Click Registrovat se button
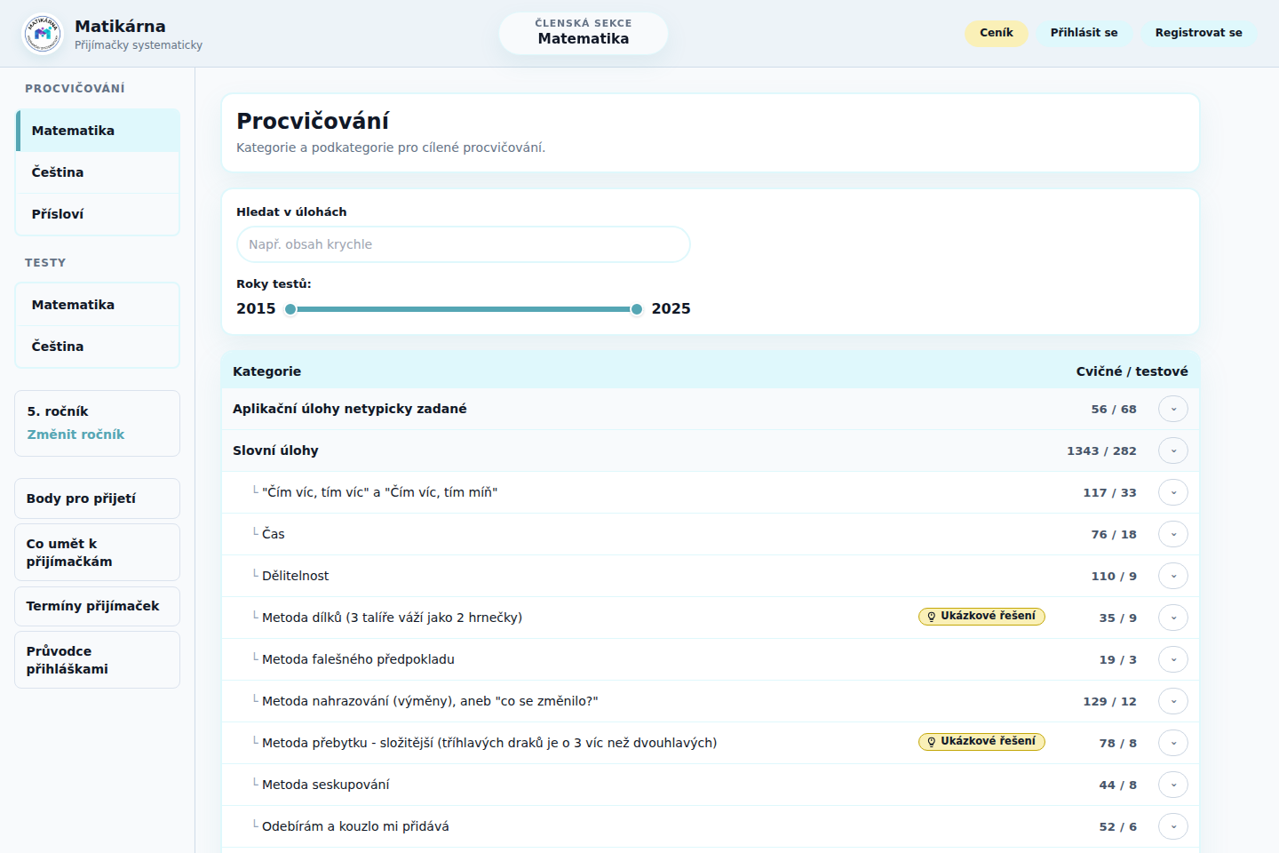Image resolution: width=1279 pixels, height=853 pixels. [x=1198, y=33]
